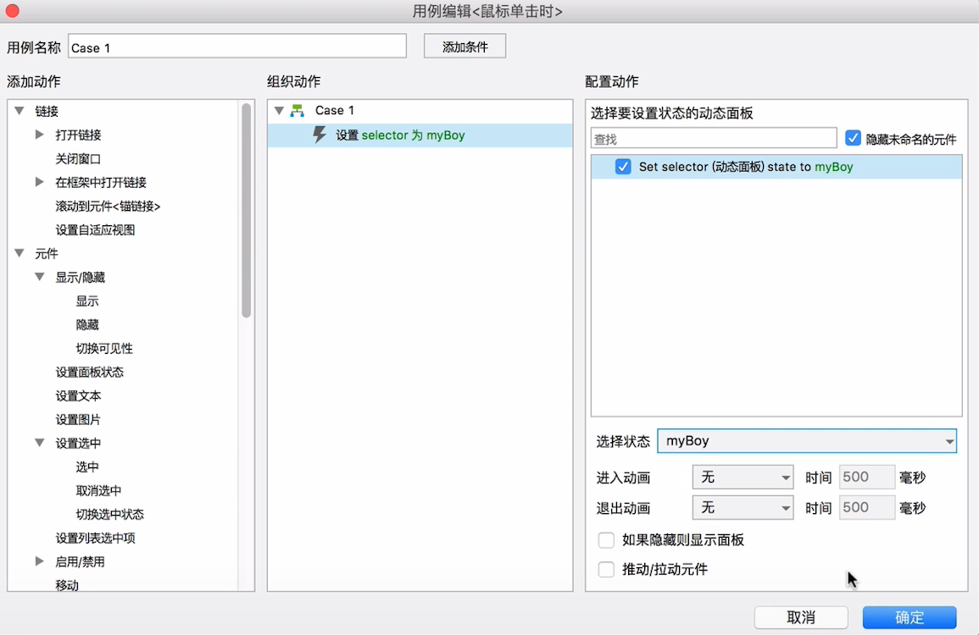
Task: Expand 在框架中打开链接 node
Action: click(x=39, y=182)
